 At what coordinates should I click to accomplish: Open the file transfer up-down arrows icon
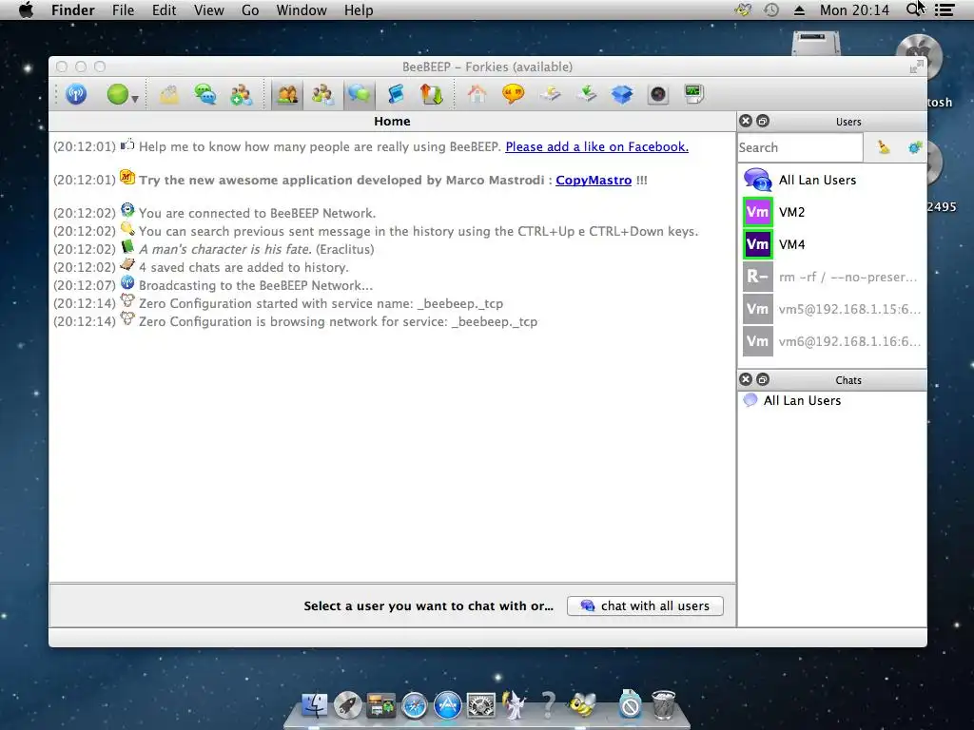(432, 95)
